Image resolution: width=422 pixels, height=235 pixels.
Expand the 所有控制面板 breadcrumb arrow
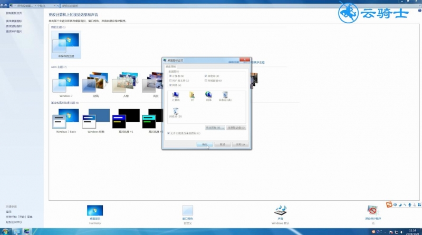tap(35, 5)
